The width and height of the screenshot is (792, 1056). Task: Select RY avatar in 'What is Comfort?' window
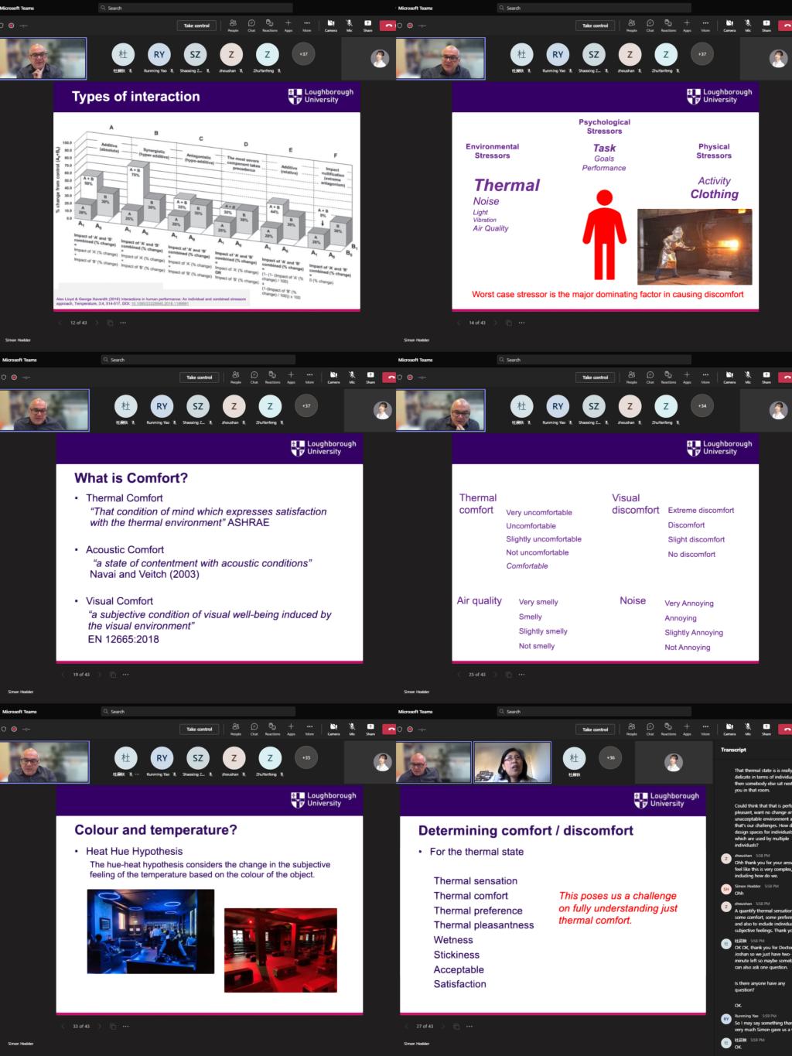[162, 406]
